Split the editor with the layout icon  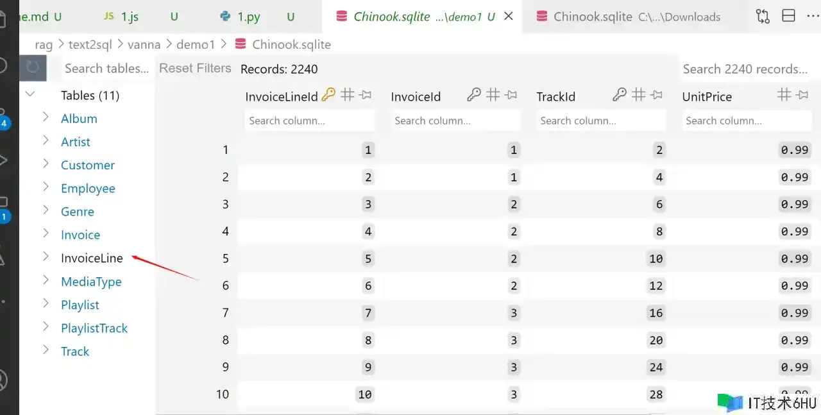click(788, 17)
